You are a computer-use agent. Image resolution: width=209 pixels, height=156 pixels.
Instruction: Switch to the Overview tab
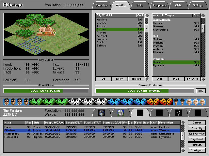coord(102,6)
